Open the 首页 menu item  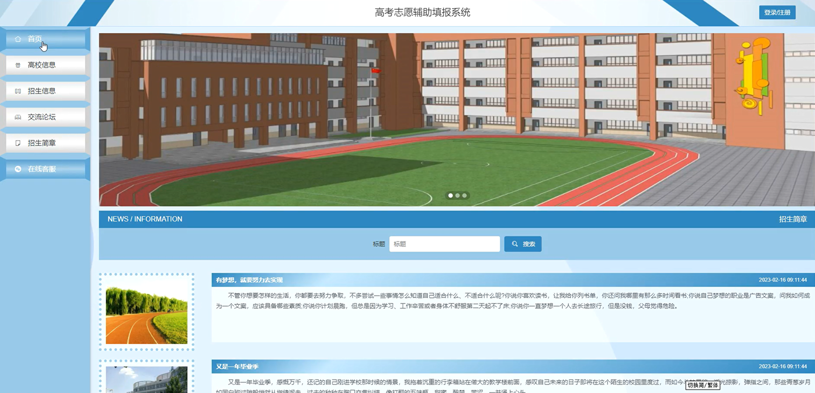(x=46, y=39)
